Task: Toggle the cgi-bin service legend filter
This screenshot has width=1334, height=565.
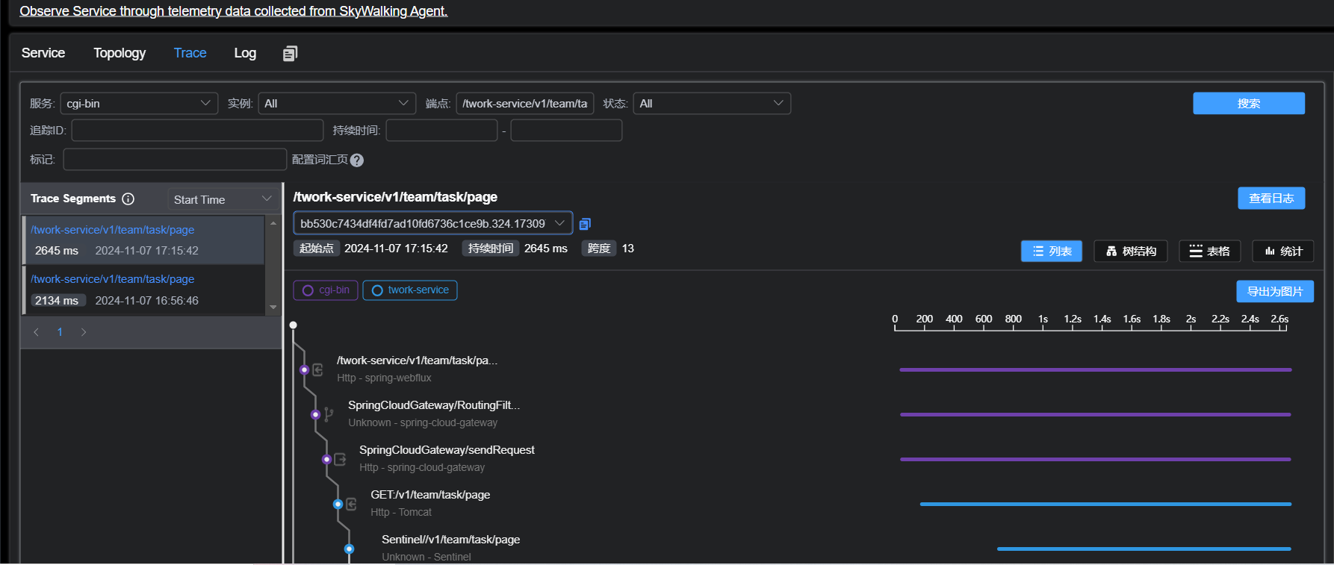Action: click(x=326, y=290)
